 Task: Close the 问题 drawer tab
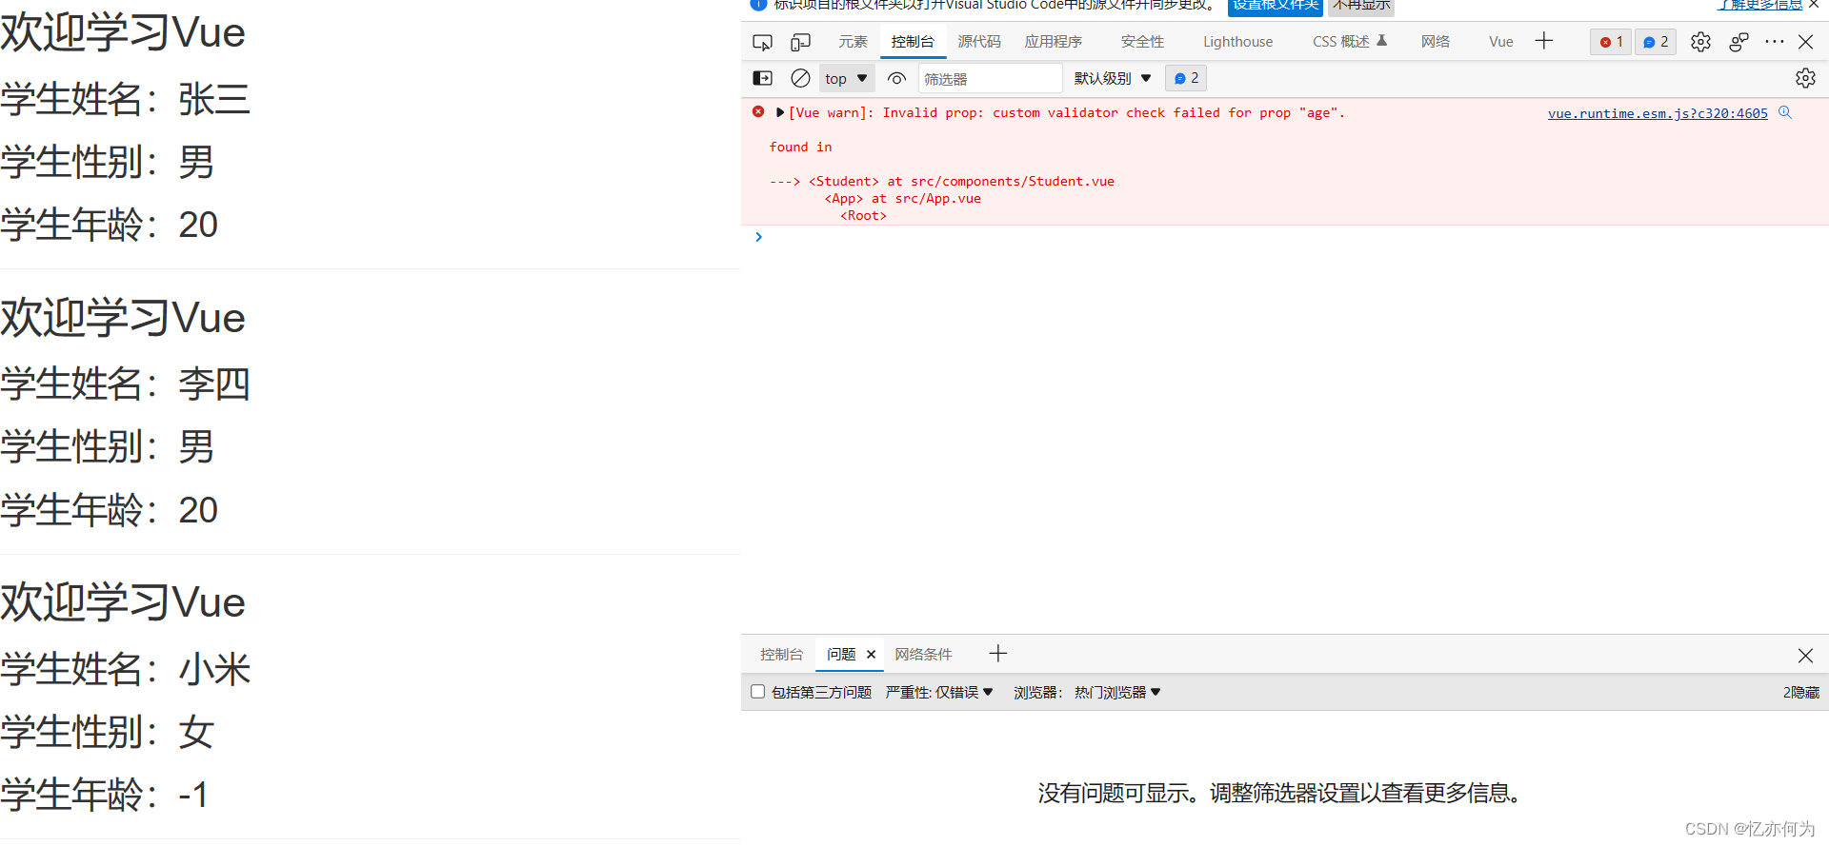tap(871, 655)
